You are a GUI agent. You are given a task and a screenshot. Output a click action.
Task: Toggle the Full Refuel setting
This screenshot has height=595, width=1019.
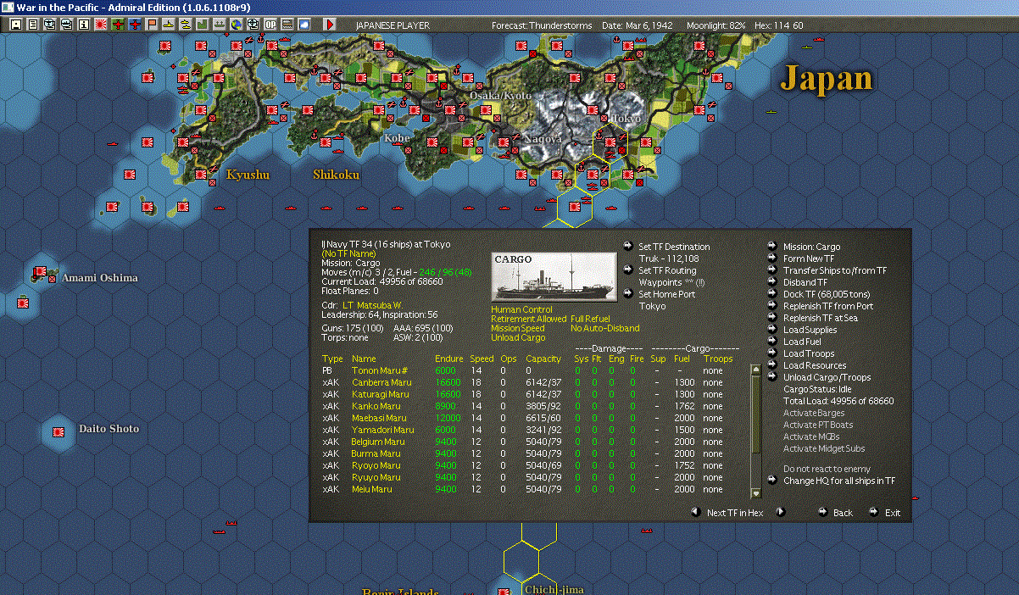coord(590,319)
